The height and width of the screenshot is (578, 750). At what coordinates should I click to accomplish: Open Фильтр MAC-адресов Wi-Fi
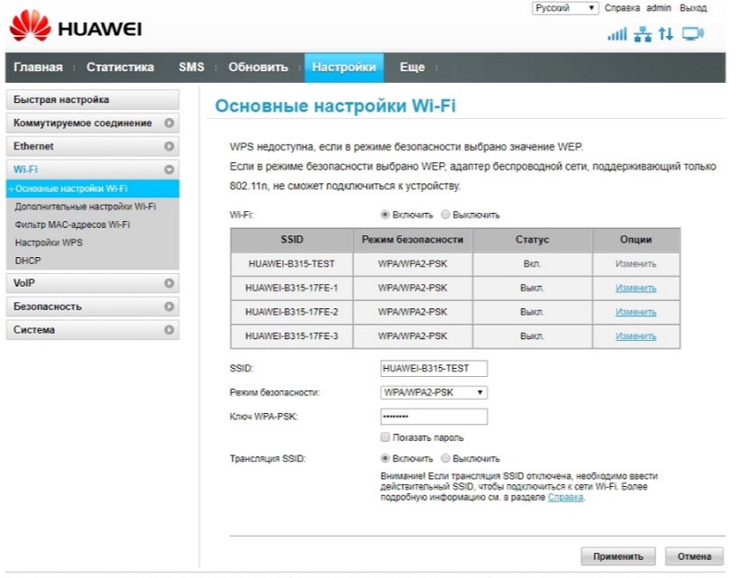(x=72, y=225)
